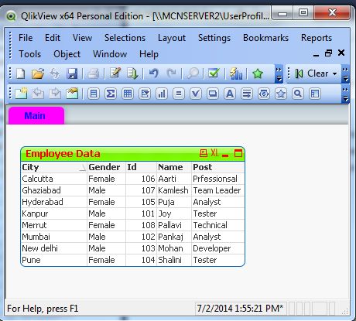Screen dimensions: 356x321
Task: Create a Slider/Calendar object
Action: click(x=264, y=94)
